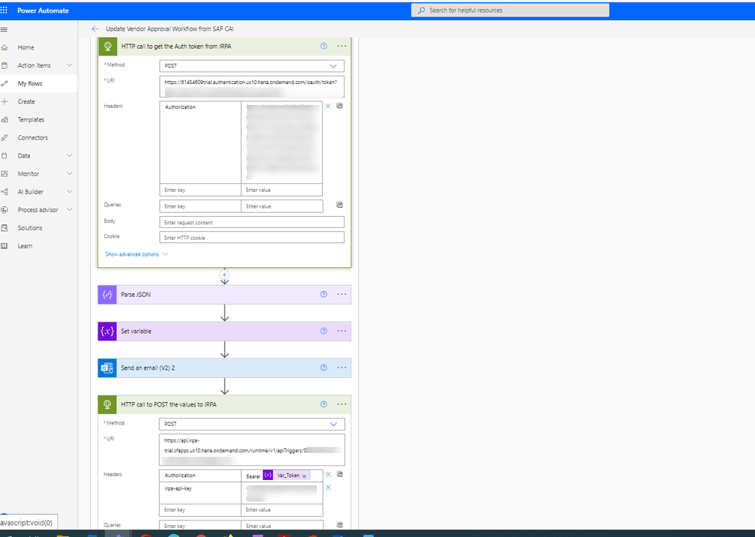
Task: Open ellipsis menu of HTTP POST values action
Action: point(342,404)
